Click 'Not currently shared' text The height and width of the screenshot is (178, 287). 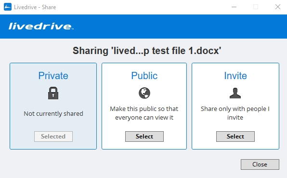(53, 114)
